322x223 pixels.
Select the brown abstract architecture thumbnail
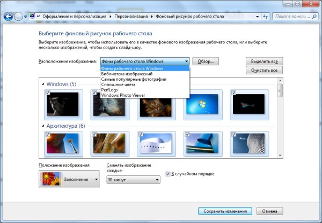(109, 143)
